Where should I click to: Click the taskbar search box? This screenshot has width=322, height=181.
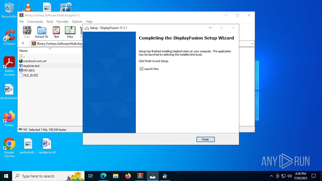click(49, 176)
